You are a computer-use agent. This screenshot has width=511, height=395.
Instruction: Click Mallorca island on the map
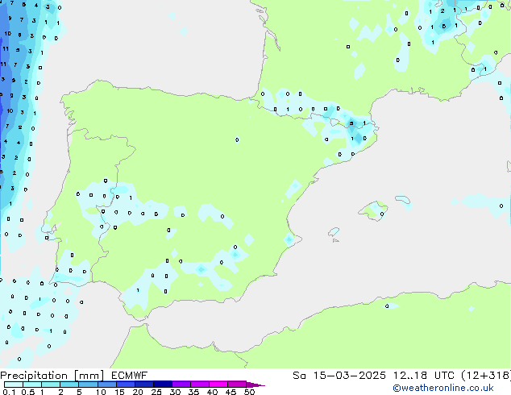pyautogui.click(x=373, y=210)
